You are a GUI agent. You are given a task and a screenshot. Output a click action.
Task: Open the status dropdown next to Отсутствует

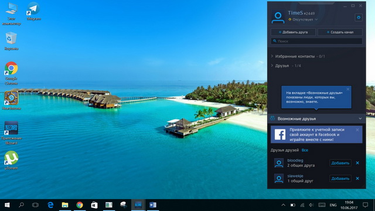(316, 19)
